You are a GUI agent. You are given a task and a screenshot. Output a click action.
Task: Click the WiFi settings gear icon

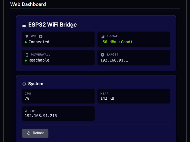[41, 37]
